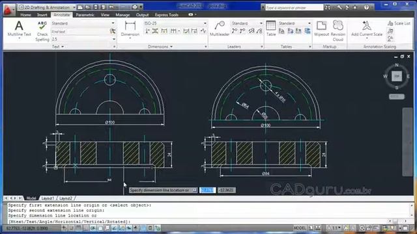
Task: Click the Leaders panel label
Action: (x=234, y=47)
